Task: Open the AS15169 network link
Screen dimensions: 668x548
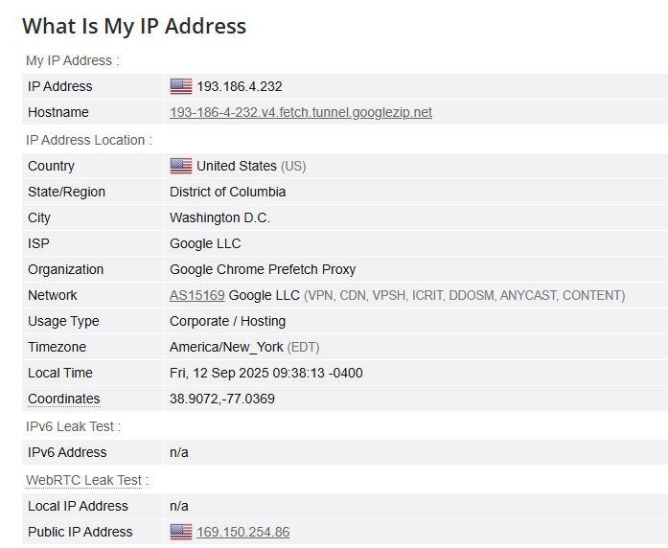Action: tap(197, 295)
